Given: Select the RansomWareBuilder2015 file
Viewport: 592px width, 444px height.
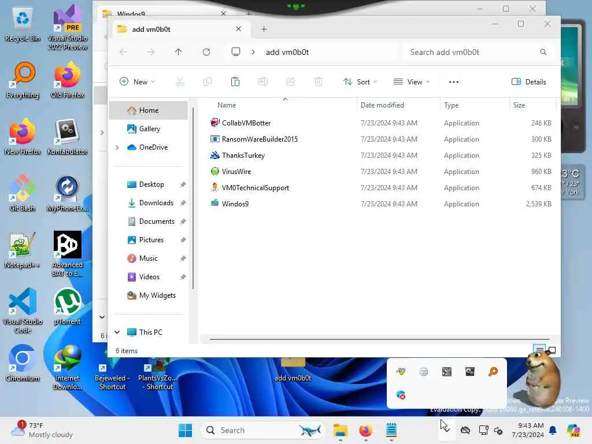Looking at the screenshot, I should point(380,139).
